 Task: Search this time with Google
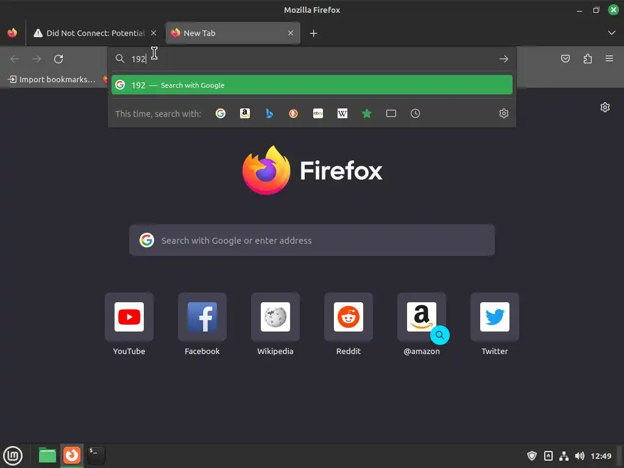221,113
